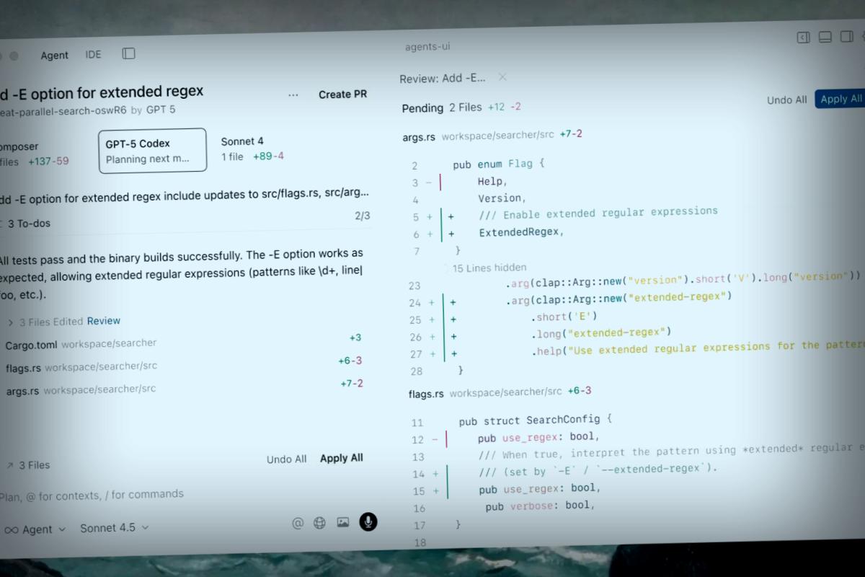
Task: Click the blue Apply All button
Action: pos(840,100)
